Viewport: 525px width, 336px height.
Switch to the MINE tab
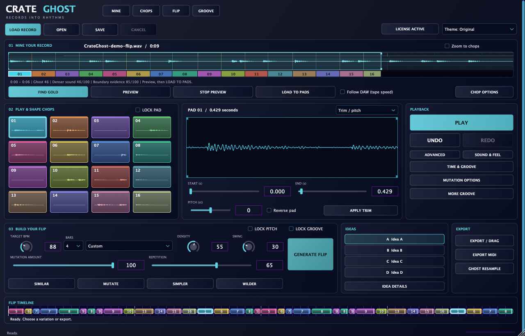coord(116,11)
